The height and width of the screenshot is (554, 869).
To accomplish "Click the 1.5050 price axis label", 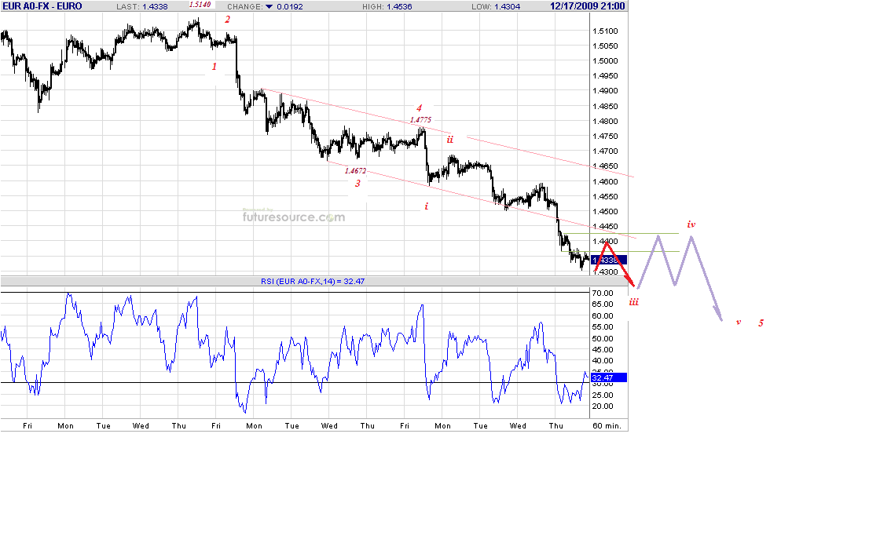I will click(x=605, y=46).
